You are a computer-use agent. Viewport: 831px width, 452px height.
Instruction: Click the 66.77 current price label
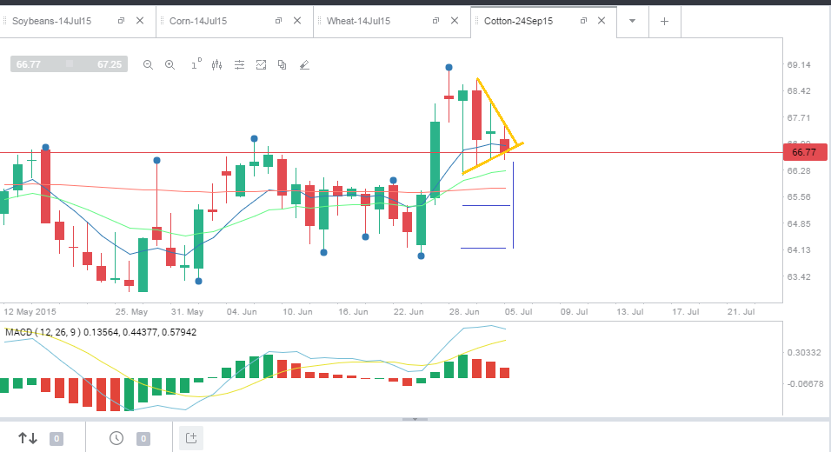(805, 152)
